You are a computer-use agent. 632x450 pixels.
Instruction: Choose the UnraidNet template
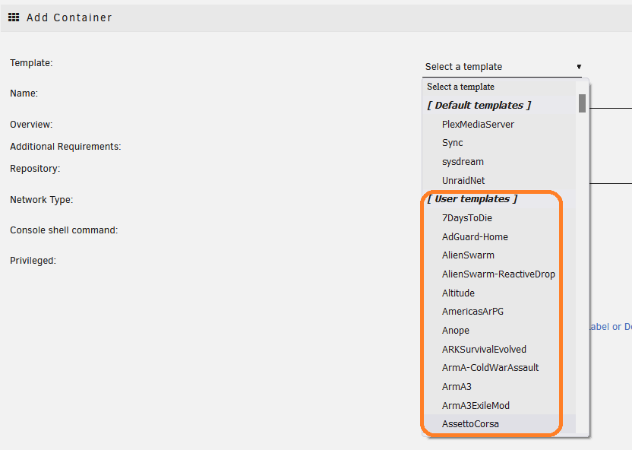pos(499,181)
